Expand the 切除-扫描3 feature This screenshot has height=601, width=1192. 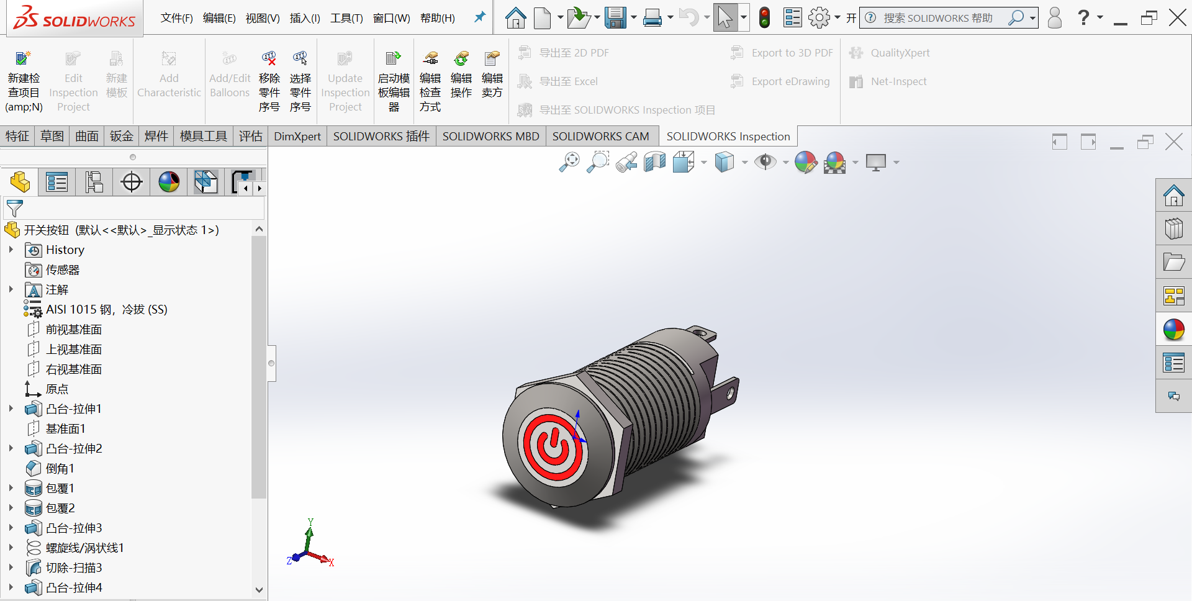click(11, 567)
